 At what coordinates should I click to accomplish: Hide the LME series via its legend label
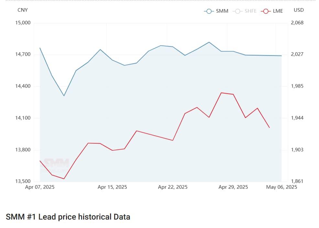point(278,11)
